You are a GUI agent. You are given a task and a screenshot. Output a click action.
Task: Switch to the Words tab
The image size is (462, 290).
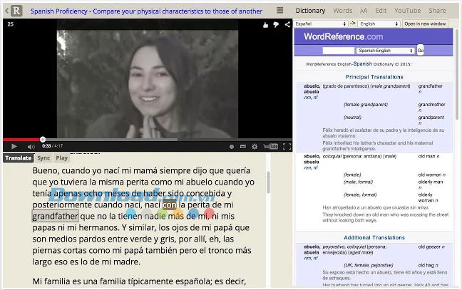click(x=343, y=11)
